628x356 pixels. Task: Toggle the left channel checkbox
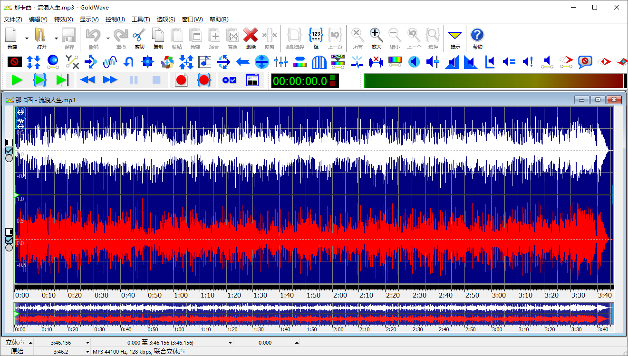9,151
